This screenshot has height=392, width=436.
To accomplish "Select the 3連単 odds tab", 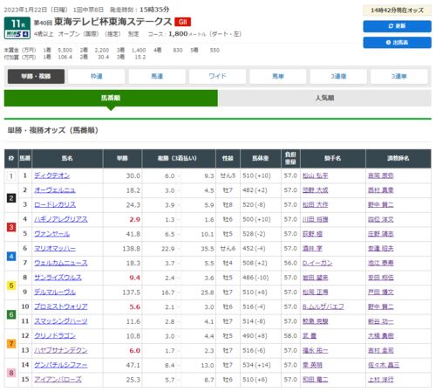I will pos(399,76).
